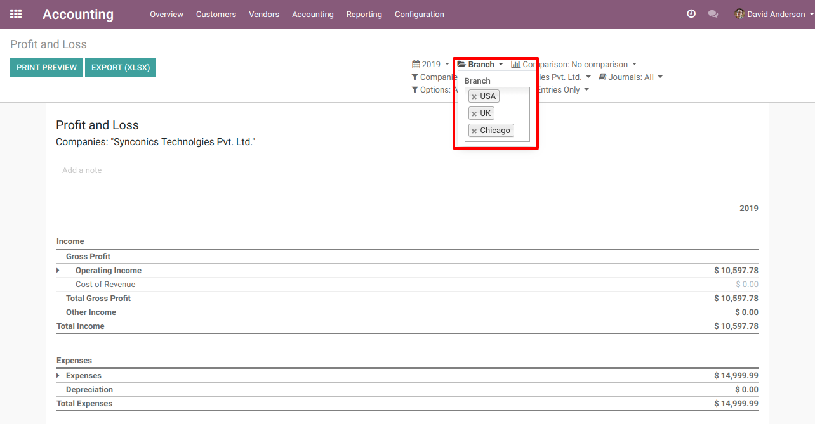Remove the Chicago branch tag
815x424 pixels.
tap(474, 131)
